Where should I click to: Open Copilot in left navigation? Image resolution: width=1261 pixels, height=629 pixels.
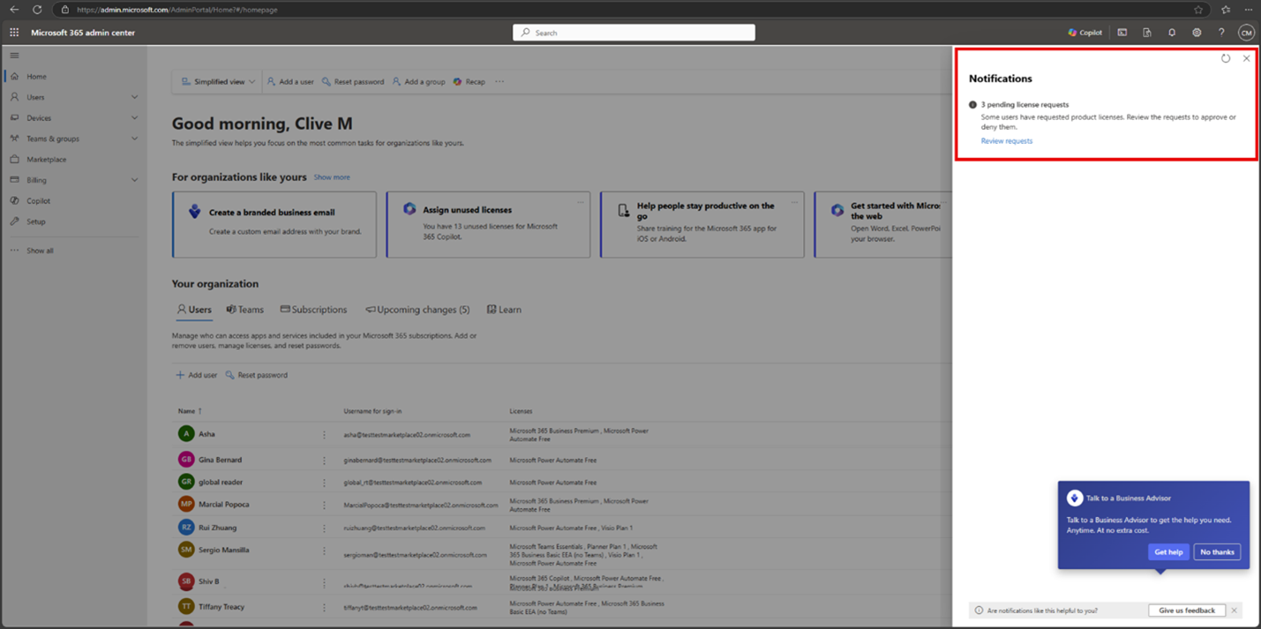point(38,201)
